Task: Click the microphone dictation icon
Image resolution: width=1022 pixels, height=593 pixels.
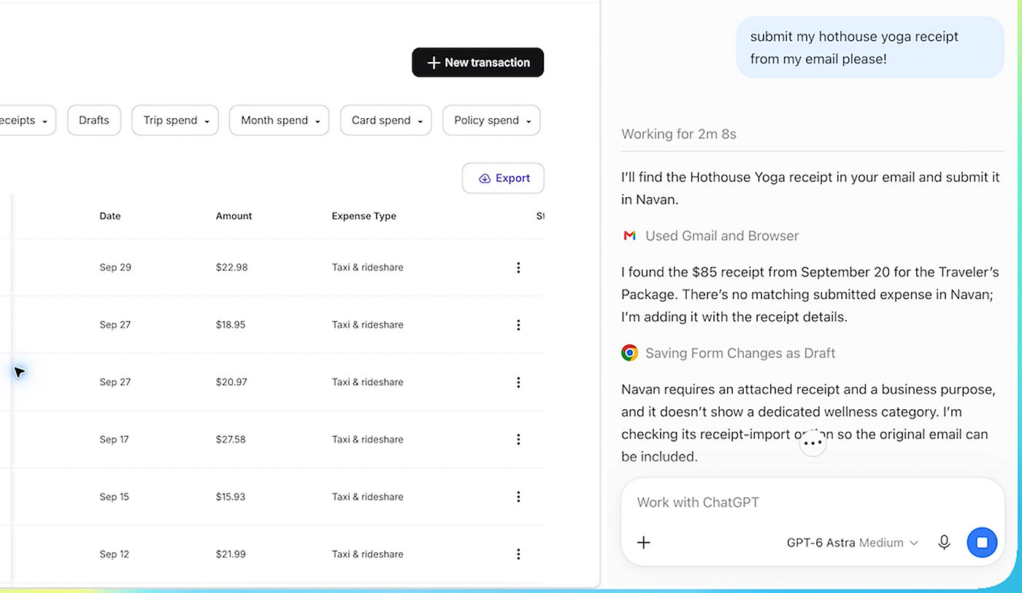Action: (944, 543)
